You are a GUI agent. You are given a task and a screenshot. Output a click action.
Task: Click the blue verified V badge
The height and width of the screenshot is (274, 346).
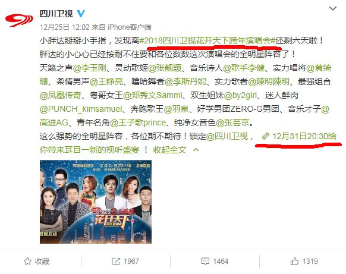pos(81,14)
